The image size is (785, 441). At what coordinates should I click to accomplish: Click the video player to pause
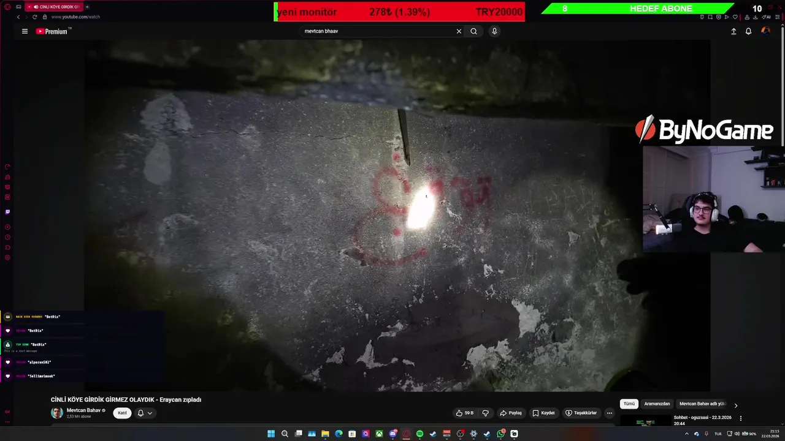(x=397, y=216)
